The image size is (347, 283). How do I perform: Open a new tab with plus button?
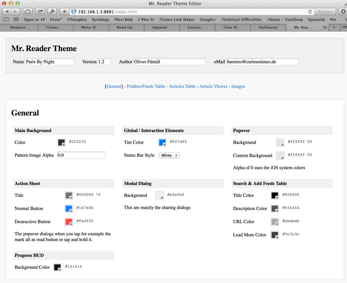pyautogui.click(x=334, y=27)
